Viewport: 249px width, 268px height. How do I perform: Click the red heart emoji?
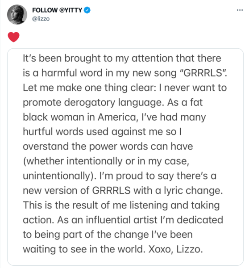coord(14,37)
